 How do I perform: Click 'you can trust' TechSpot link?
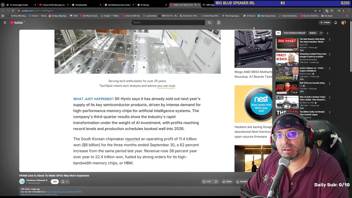[166, 86]
